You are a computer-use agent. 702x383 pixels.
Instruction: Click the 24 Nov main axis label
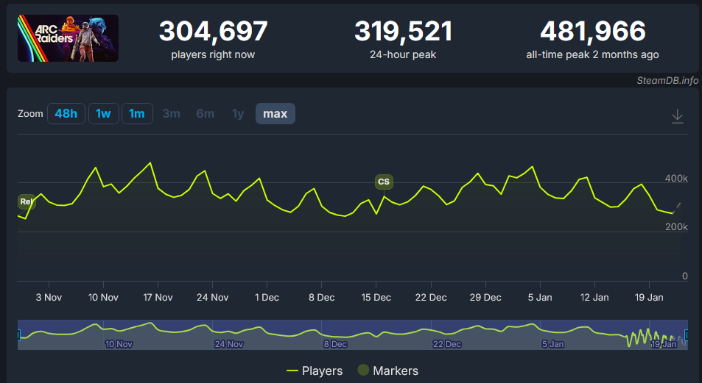tap(213, 297)
